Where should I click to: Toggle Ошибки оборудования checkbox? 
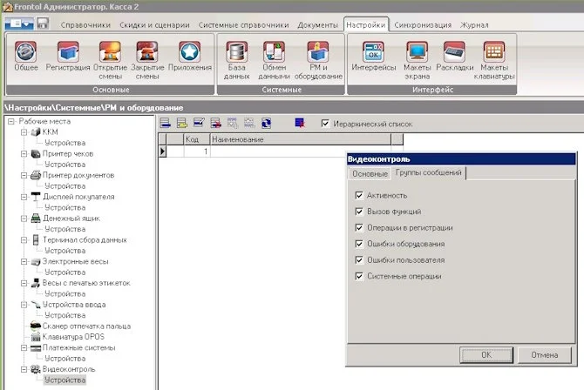[x=359, y=244]
